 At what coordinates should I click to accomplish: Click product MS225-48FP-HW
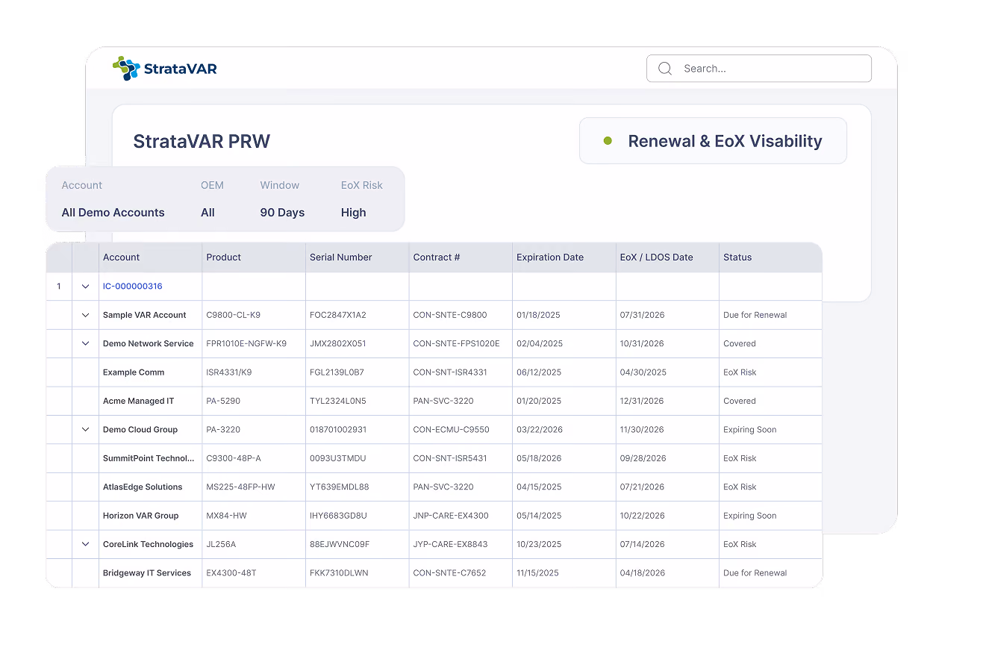240,487
